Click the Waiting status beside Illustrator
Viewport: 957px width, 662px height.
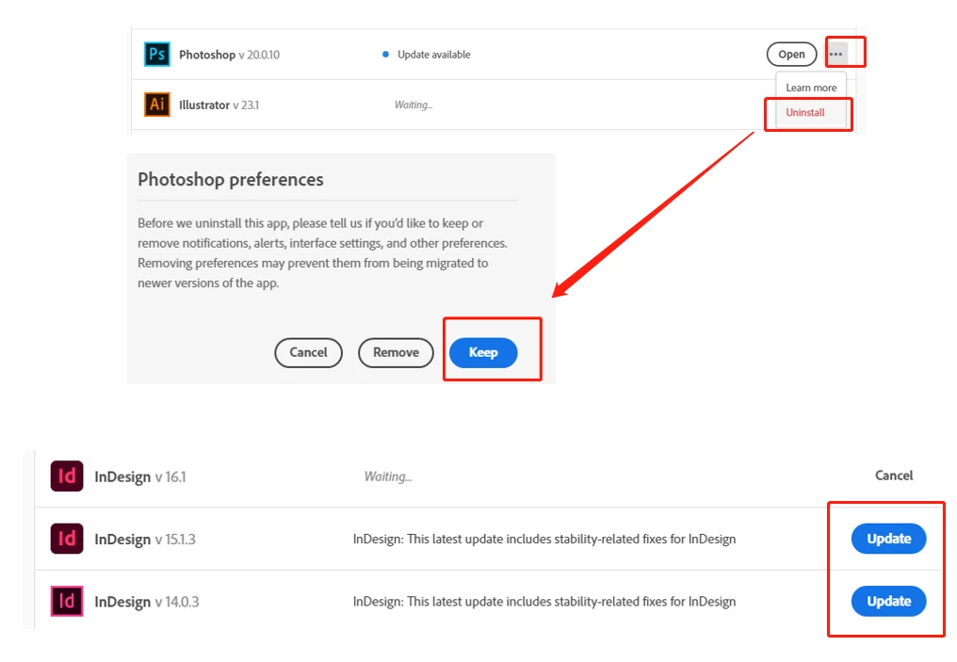pyautogui.click(x=414, y=105)
